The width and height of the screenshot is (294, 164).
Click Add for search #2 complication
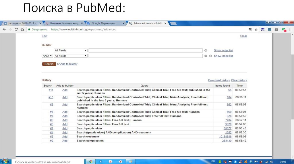tap(65, 141)
